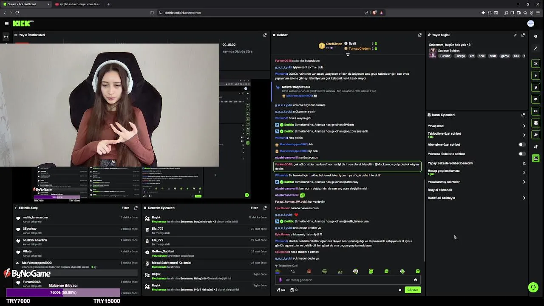The width and height of the screenshot is (544, 306).
Task: Click the highlighted Furkan0048 chat message
Action: (x=347, y=166)
